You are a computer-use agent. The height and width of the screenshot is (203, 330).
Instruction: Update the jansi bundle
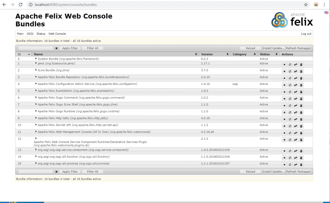(296, 65)
